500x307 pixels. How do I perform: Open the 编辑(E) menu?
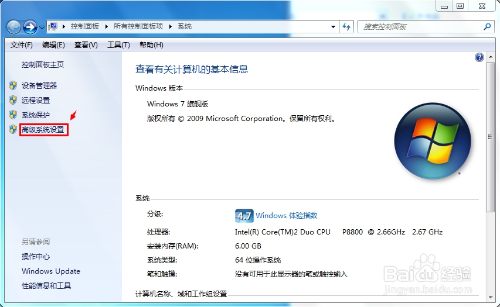(53, 45)
